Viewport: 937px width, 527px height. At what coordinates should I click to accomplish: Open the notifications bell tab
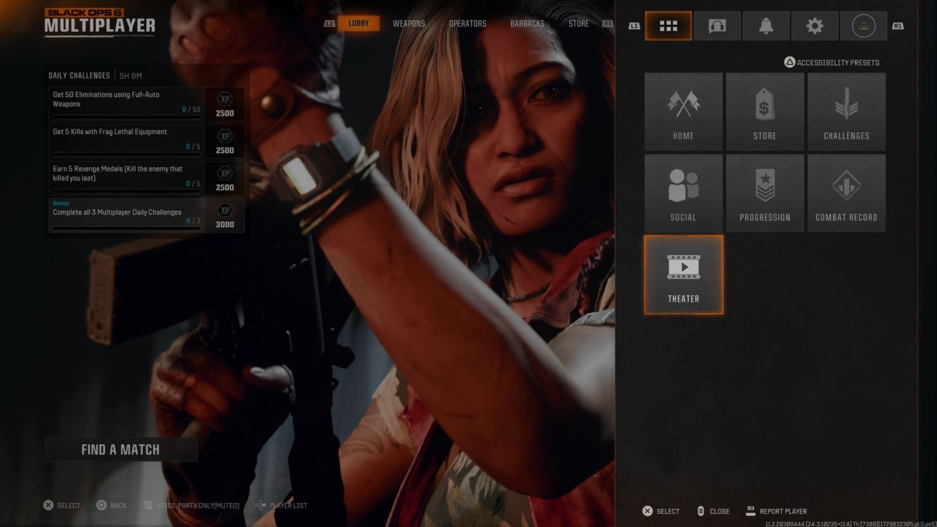click(x=766, y=26)
